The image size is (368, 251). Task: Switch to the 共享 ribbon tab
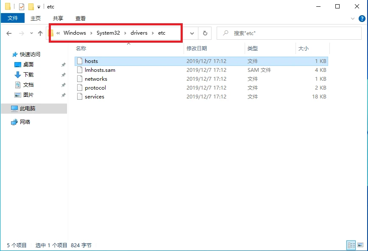[x=58, y=18]
